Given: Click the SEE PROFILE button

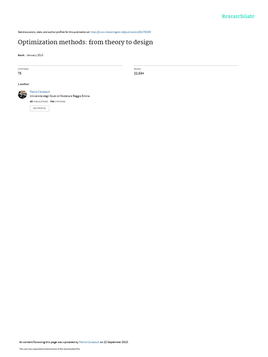Looking at the screenshot, I should click(x=39, y=108).
